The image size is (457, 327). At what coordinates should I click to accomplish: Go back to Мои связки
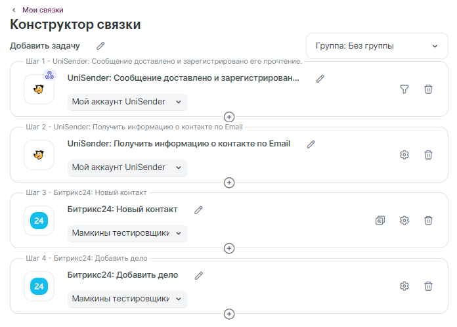pyautogui.click(x=43, y=10)
